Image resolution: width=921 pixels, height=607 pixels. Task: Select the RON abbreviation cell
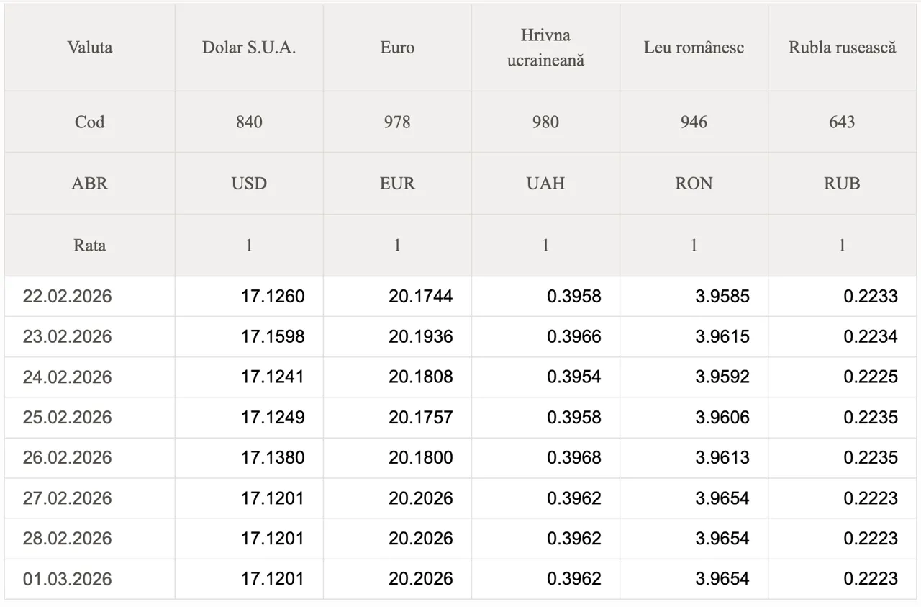(x=694, y=184)
